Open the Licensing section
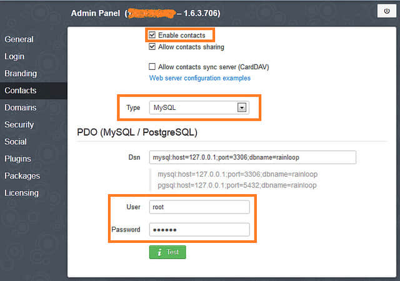This screenshot has height=281, width=400. point(22,193)
